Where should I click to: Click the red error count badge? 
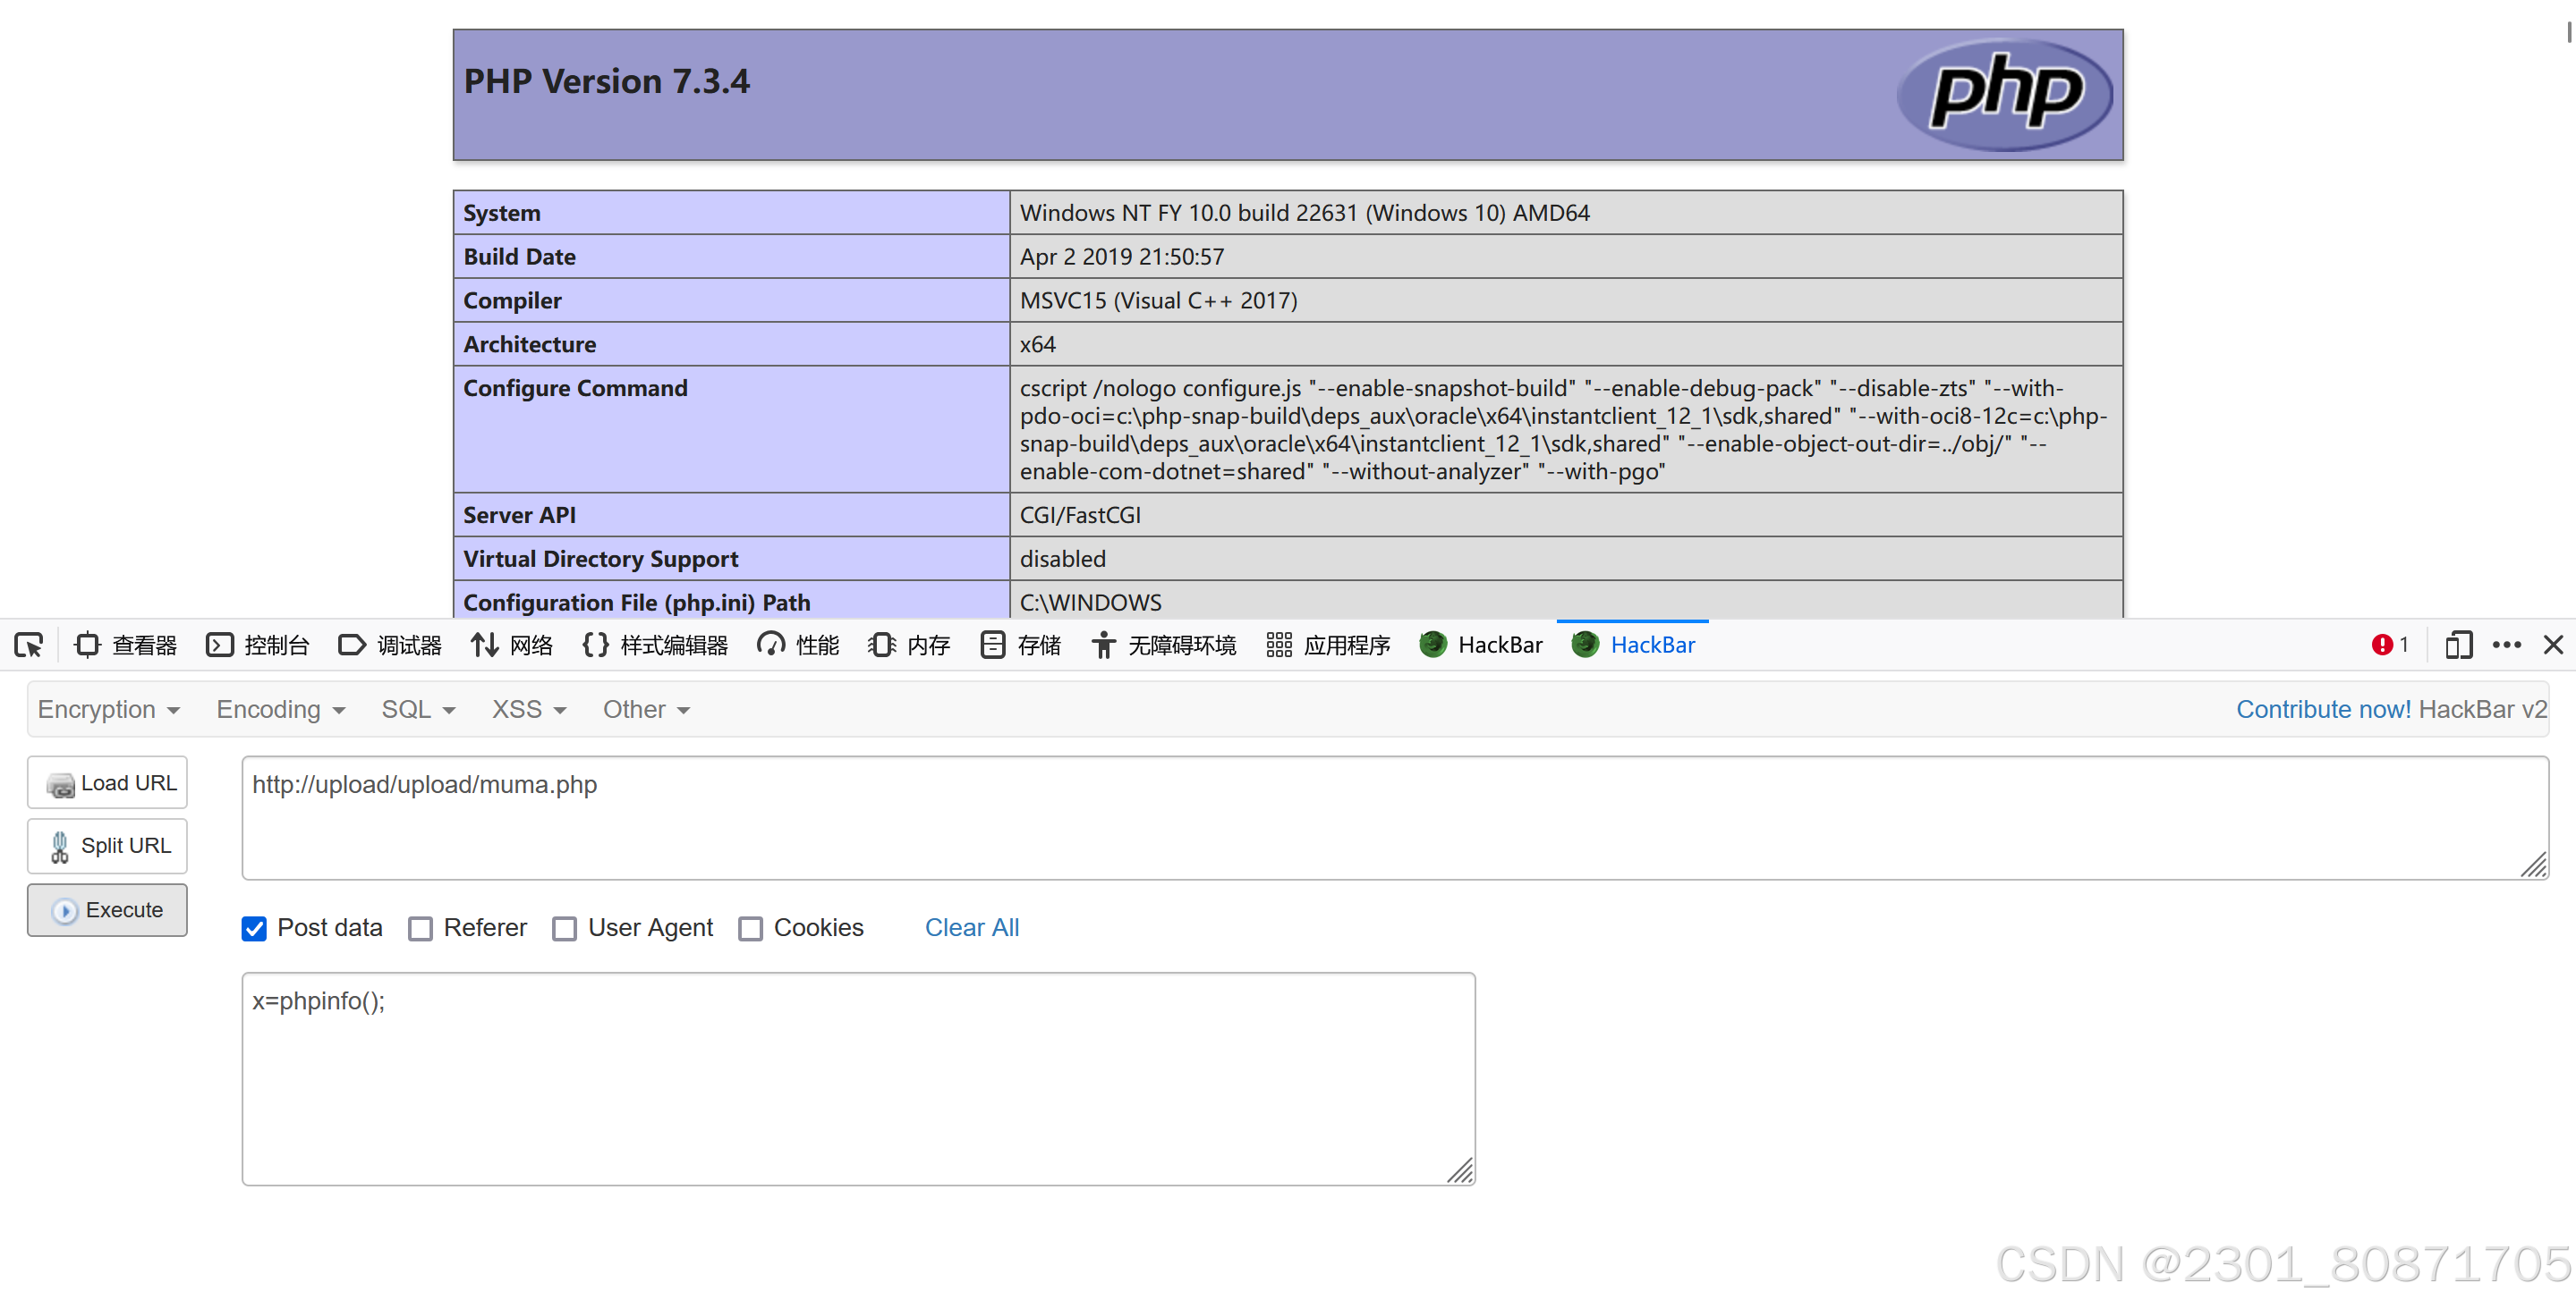tap(2389, 645)
